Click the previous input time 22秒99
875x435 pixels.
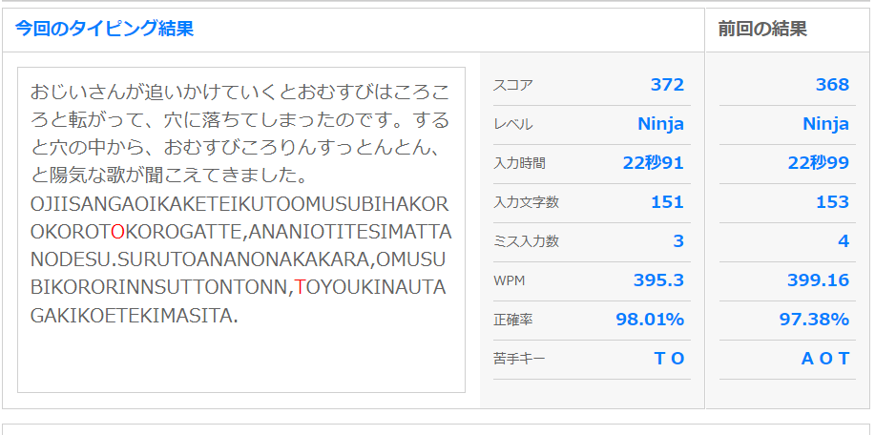tap(819, 163)
